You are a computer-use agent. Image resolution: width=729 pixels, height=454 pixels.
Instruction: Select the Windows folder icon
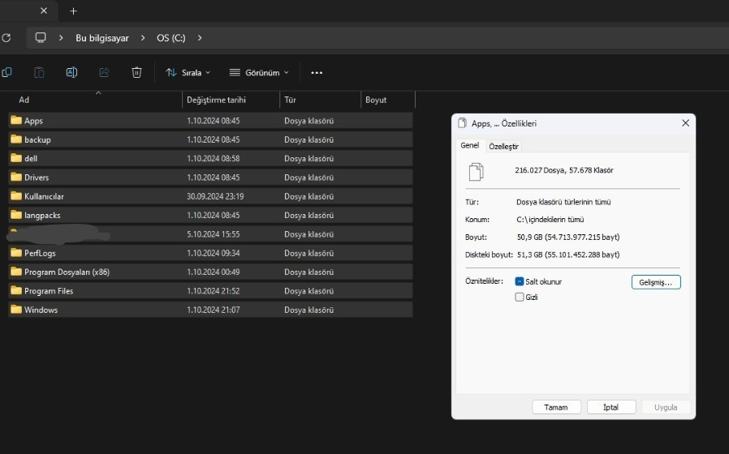point(16,310)
